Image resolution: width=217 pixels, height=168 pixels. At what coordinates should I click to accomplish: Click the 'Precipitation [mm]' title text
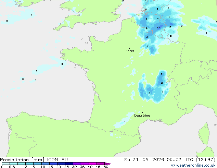[x=22, y=160]
